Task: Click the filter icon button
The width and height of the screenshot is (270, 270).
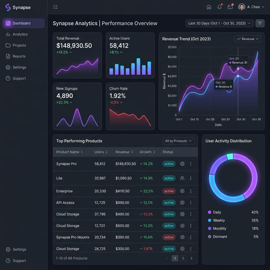Action: click(260, 23)
